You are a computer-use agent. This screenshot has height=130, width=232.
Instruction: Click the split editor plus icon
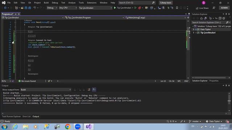[188, 18]
